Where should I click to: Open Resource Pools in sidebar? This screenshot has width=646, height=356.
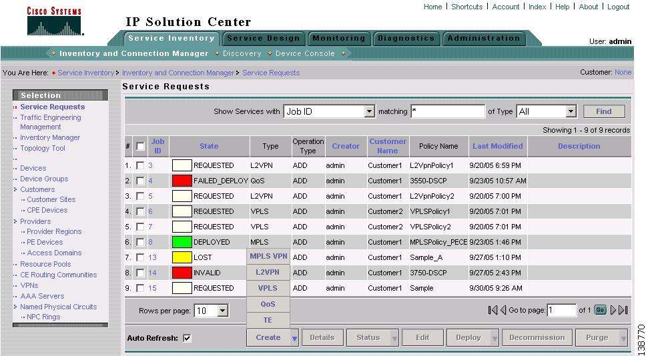tap(45, 264)
